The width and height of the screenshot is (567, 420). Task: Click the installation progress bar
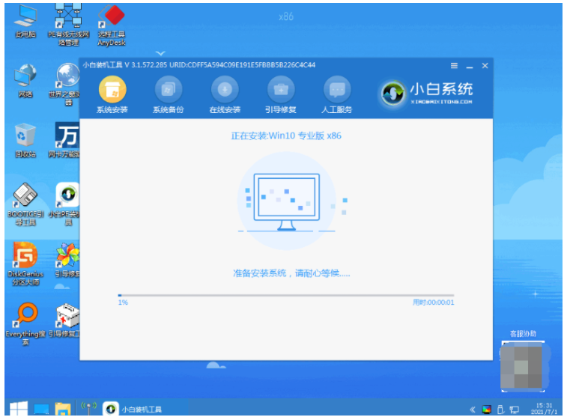285,296
